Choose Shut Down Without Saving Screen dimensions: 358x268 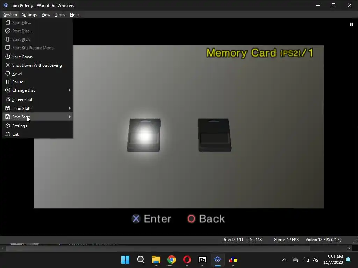point(38,65)
